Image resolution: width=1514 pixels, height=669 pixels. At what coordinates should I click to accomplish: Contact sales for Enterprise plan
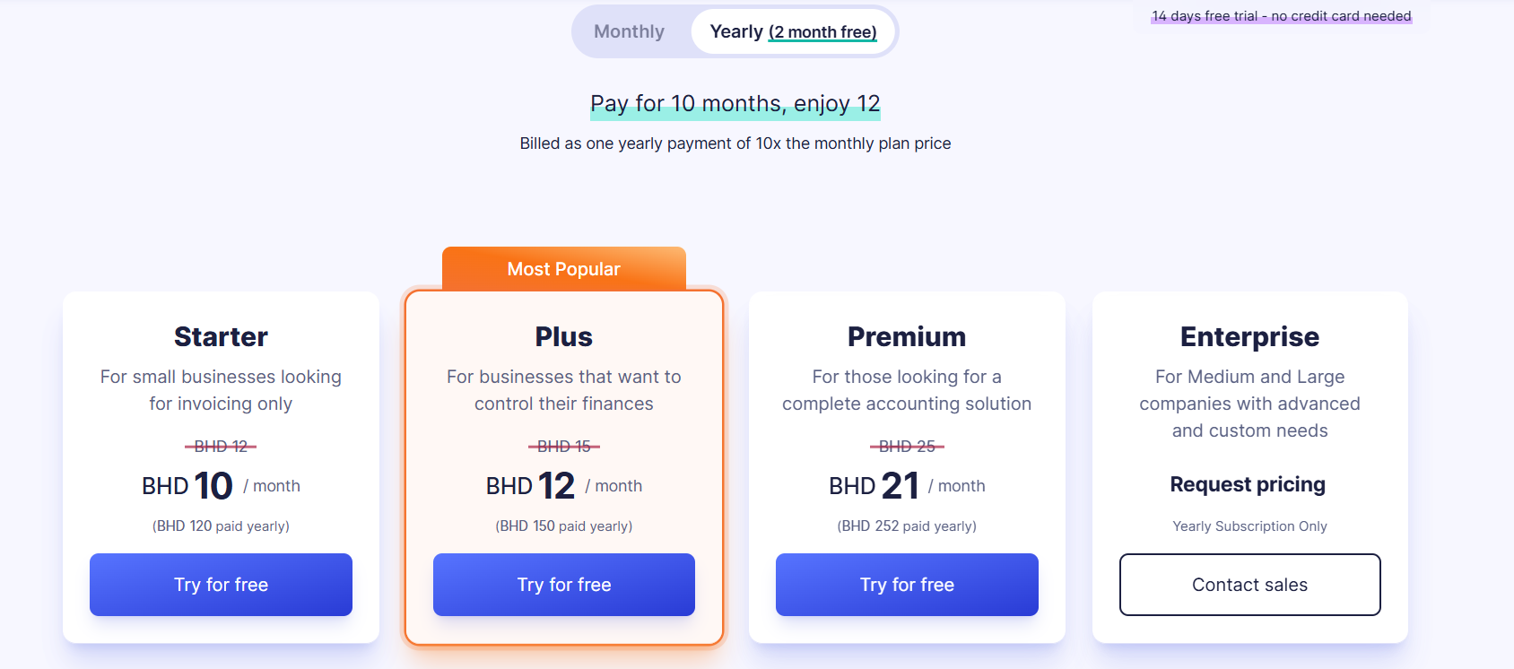pos(1249,585)
